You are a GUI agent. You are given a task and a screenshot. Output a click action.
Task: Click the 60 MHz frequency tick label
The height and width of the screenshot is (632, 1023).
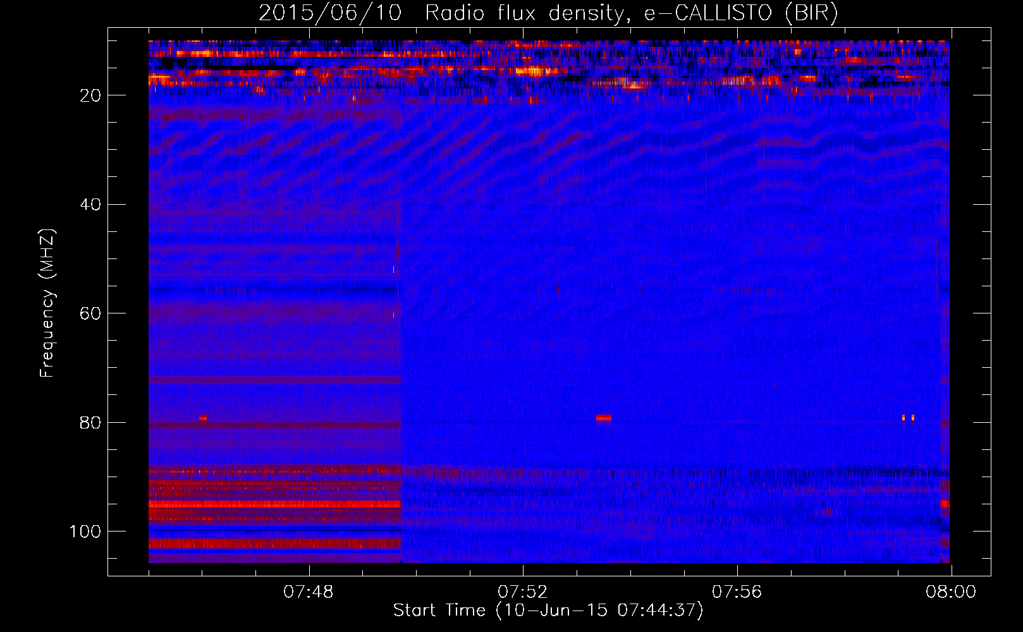(91, 313)
